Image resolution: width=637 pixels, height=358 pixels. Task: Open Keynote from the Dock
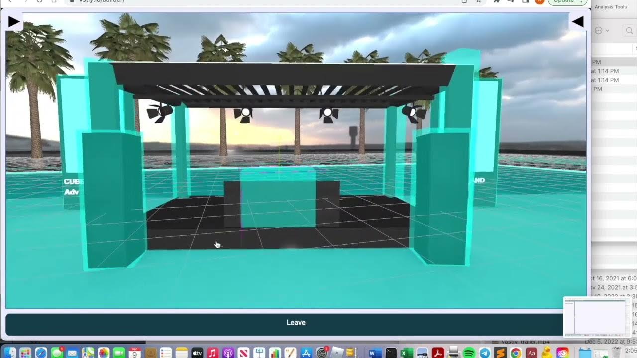pyautogui.click(x=259, y=353)
